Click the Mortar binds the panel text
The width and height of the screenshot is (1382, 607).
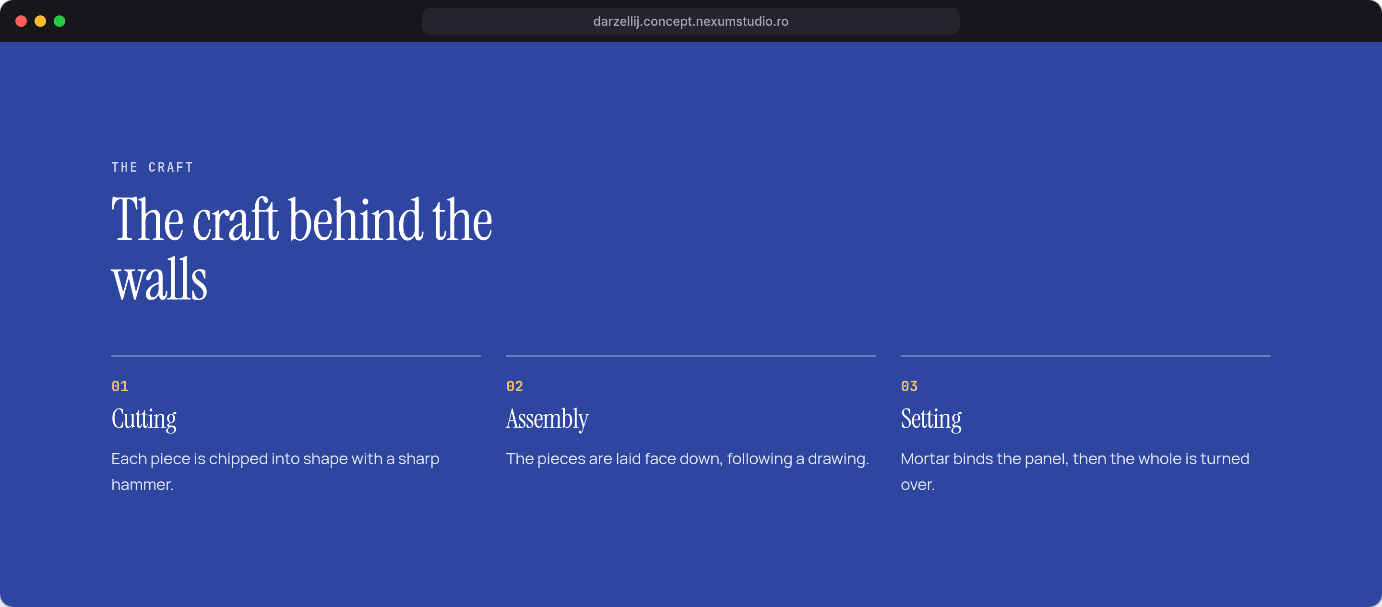[1075, 472]
